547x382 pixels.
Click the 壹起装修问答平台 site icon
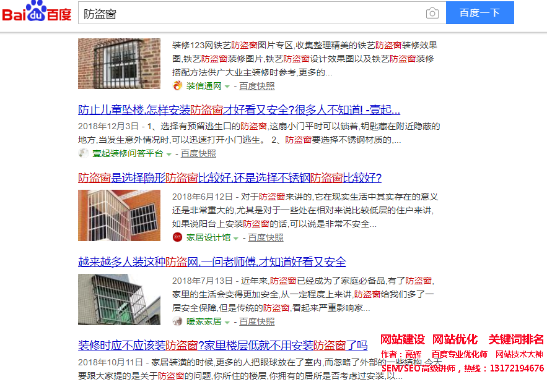(84, 153)
